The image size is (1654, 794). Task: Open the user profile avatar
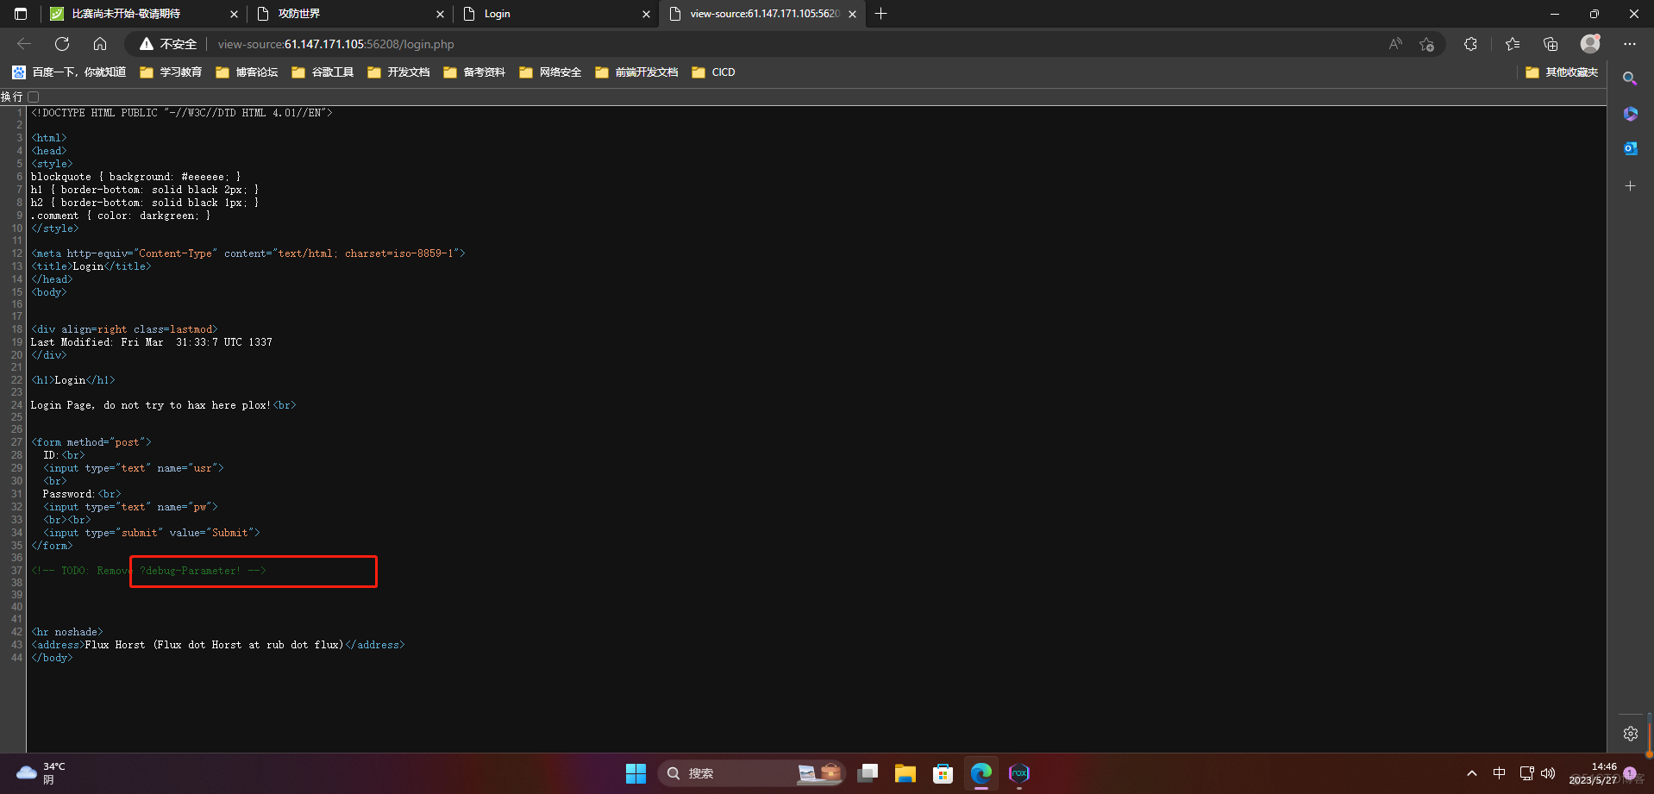click(1590, 44)
